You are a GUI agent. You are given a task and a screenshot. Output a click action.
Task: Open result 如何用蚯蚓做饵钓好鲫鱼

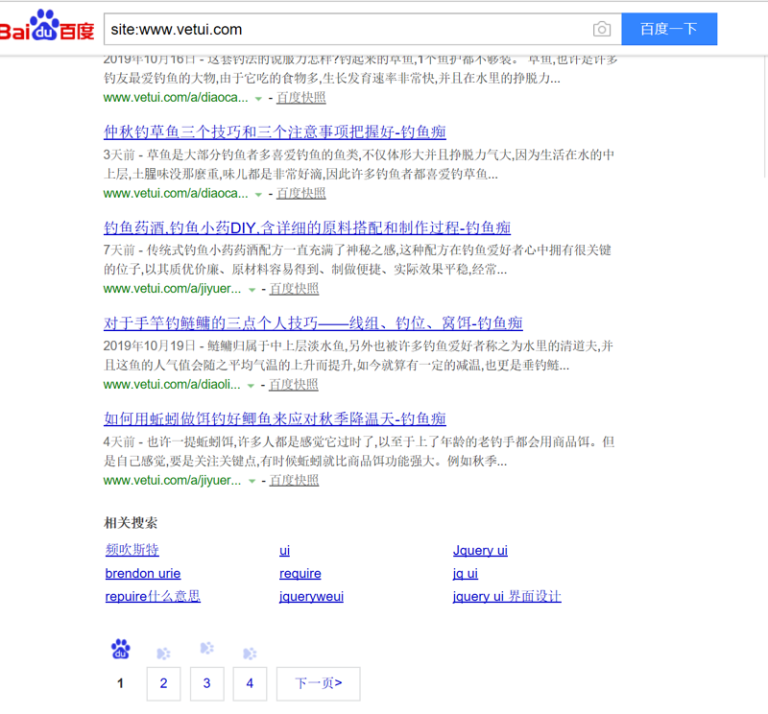(x=275, y=418)
